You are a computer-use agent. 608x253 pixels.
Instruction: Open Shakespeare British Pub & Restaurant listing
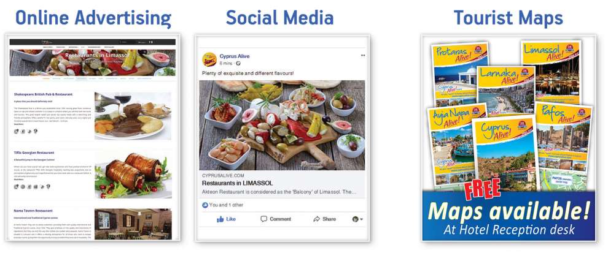coord(43,94)
